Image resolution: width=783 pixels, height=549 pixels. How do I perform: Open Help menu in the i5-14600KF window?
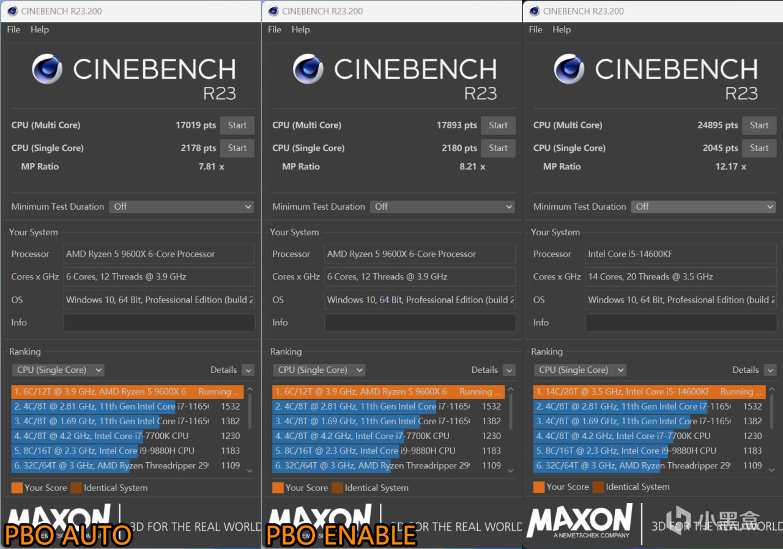coord(562,29)
